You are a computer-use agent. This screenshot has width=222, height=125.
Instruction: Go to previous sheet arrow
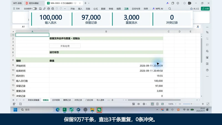[17, 100]
